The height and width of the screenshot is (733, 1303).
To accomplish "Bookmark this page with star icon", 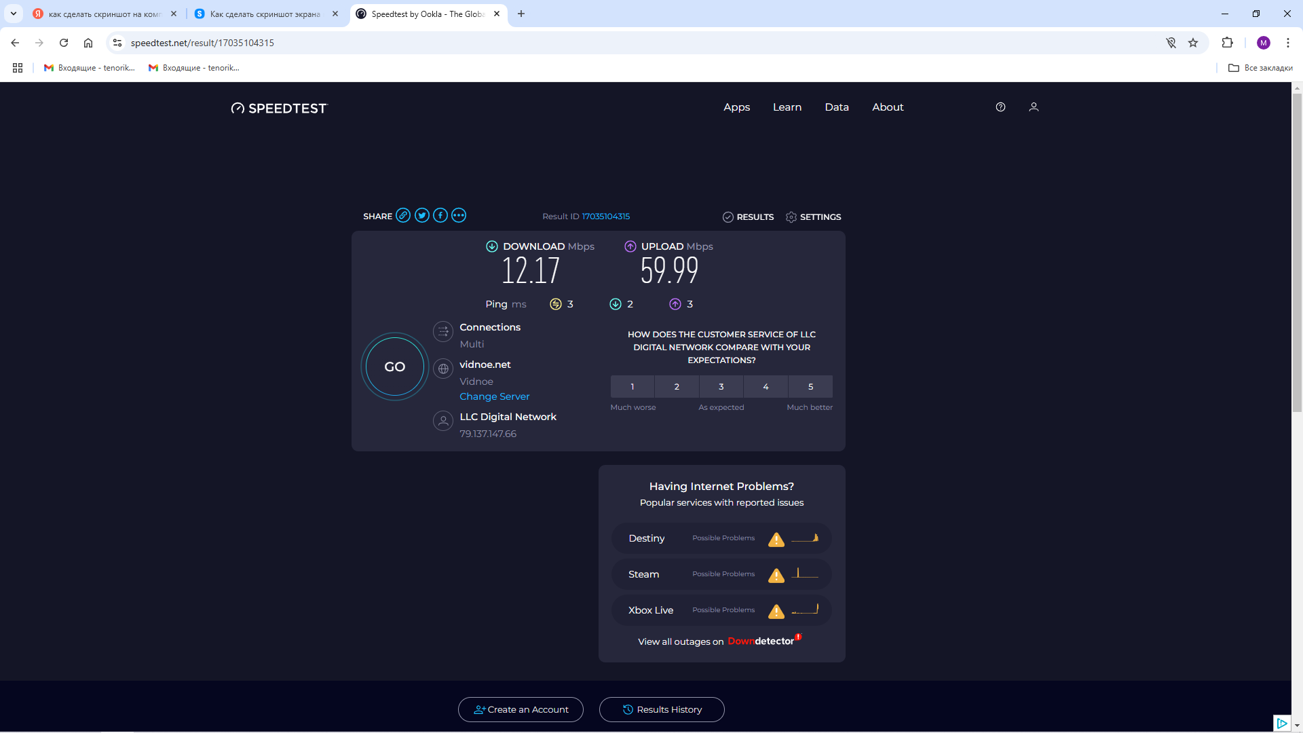I will pos(1193,43).
